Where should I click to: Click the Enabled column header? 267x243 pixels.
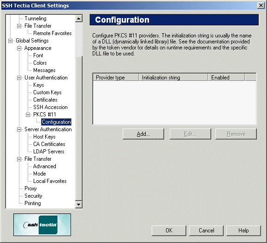226,77
